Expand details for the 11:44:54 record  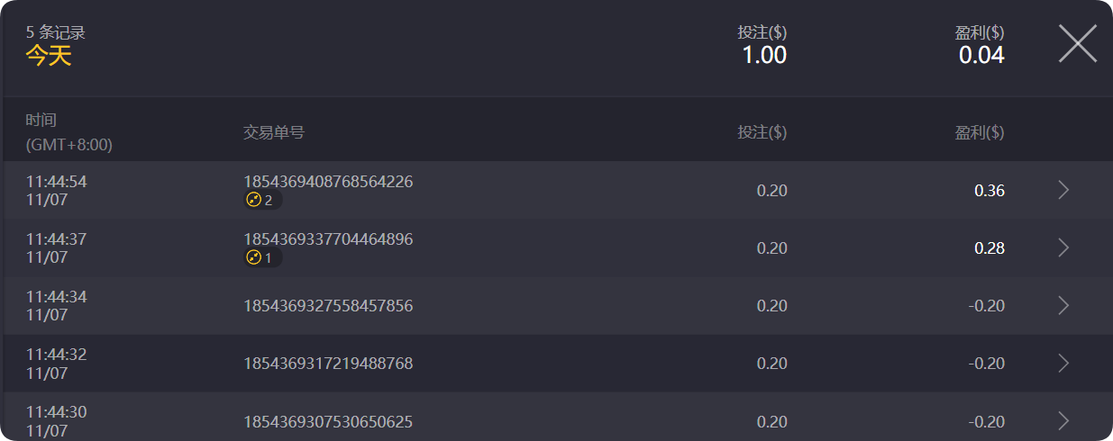point(1063,190)
